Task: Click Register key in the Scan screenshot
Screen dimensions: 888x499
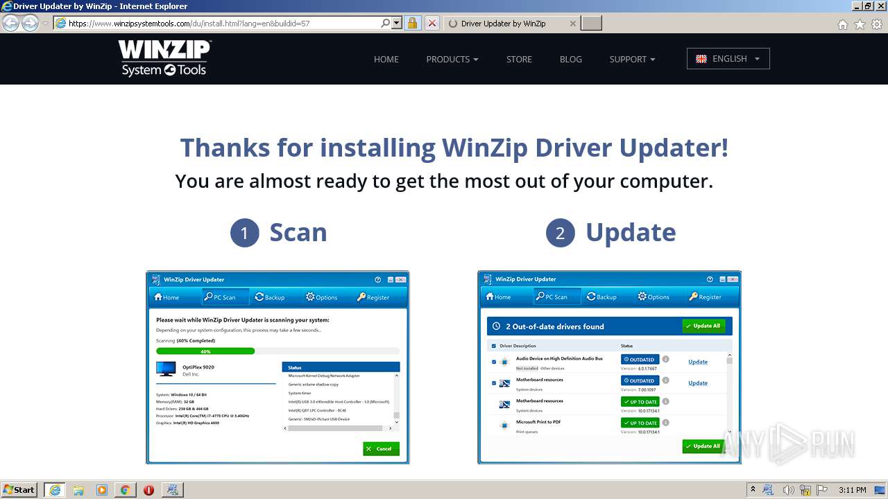Action: [361, 297]
